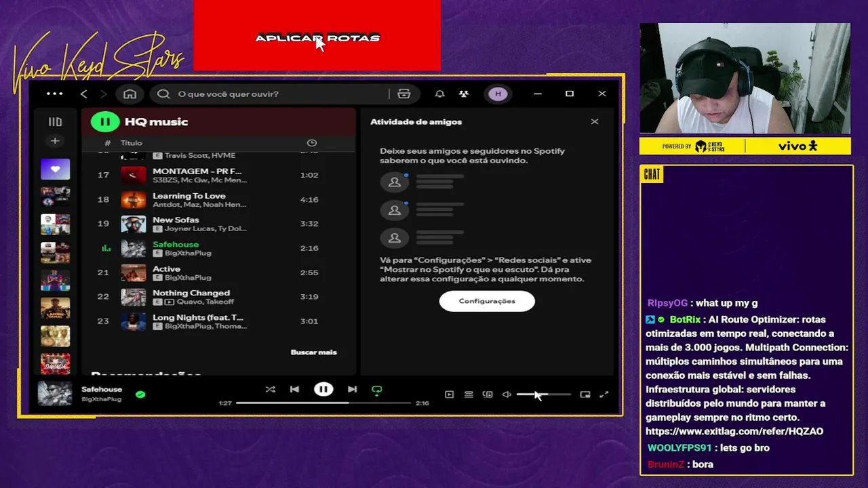Viewport: 868px width, 488px height.
Task: Open the 'H' profile avatar menu
Action: [498, 94]
